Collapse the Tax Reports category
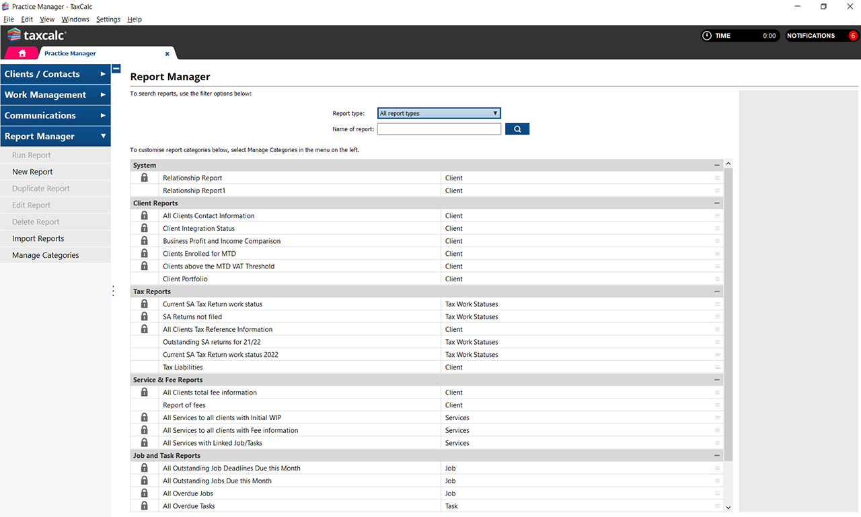This screenshot has width=861, height=517. pyautogui.click(x=717, y=291)
